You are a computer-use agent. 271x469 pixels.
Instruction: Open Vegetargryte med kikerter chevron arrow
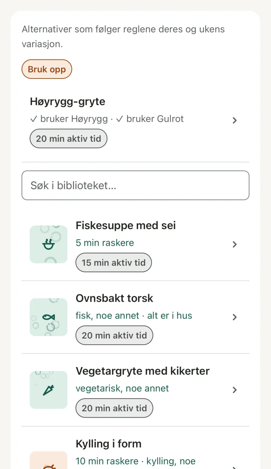(x=235, y=390)
